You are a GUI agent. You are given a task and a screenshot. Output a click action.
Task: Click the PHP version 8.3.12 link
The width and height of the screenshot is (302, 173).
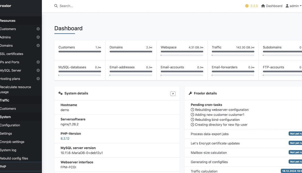point(65,139)
